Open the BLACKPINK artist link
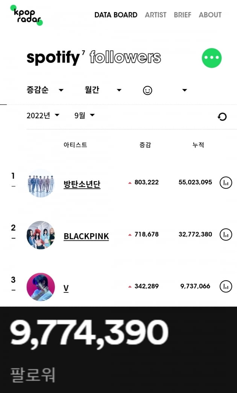 point(86,236)
